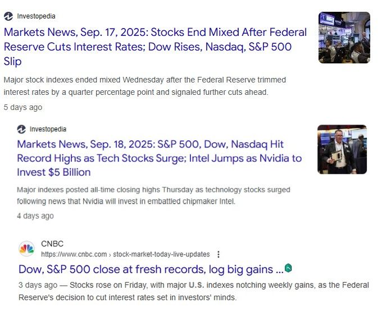Viewport: 391px width, 312px height.
Task: Click the www.cnbc.com stock-market-today URL
Action: (x=125, y=254)
